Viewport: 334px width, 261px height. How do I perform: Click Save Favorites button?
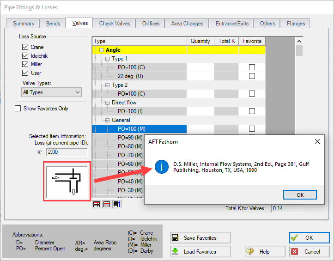(x=200, y=238)
